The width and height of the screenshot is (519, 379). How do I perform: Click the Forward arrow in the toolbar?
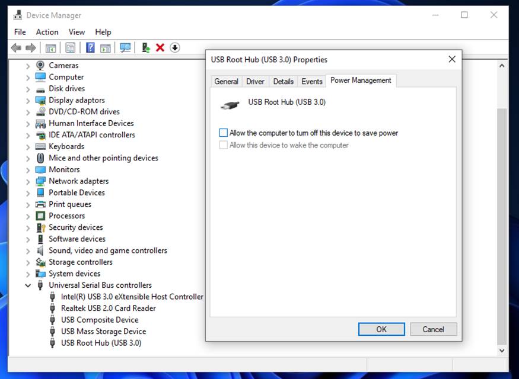[x=30, y=48]
